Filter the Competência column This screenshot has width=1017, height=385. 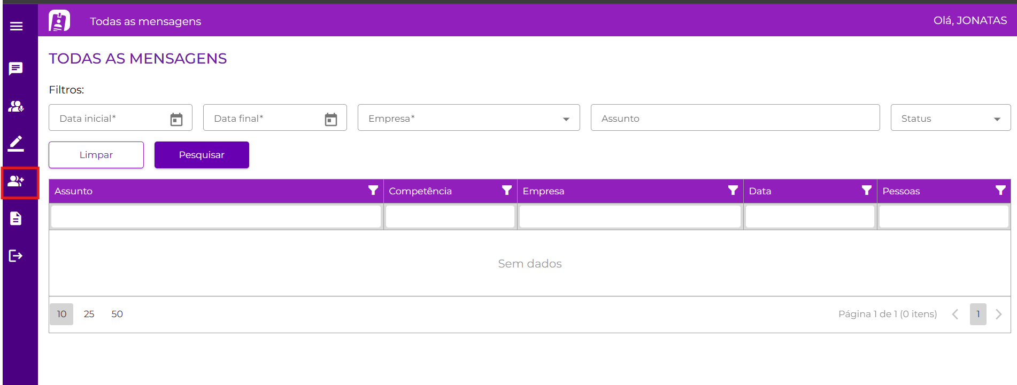coord(507,190)
